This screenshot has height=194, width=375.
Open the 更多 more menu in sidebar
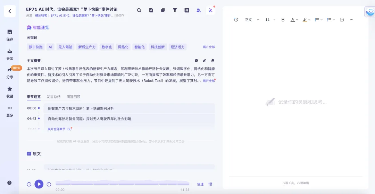tap(10, 108)
